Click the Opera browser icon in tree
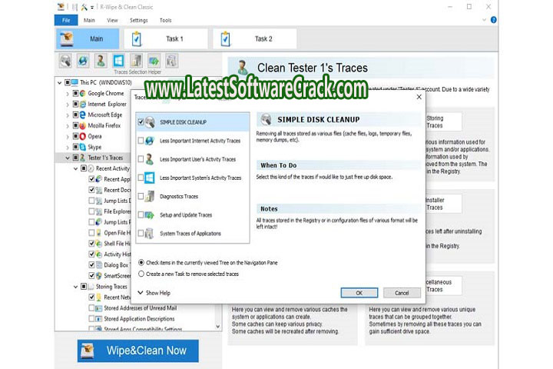 [x=80, y=136]
